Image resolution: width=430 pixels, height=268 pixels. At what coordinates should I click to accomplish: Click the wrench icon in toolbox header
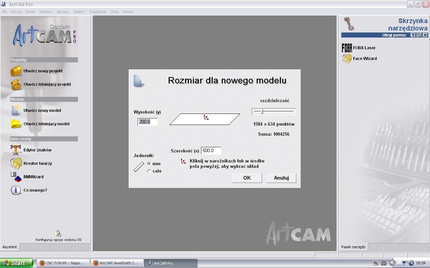pos(349,24)
